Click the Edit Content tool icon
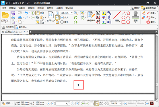The image size is (159, 107). tap(82, 13)
